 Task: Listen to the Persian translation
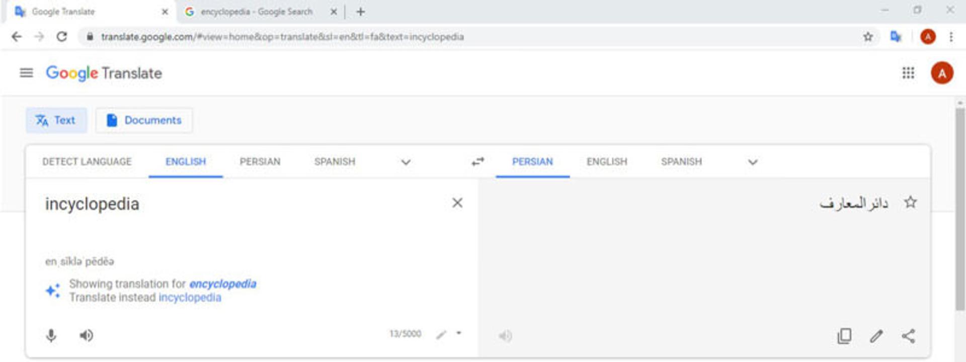coord(505,336)
